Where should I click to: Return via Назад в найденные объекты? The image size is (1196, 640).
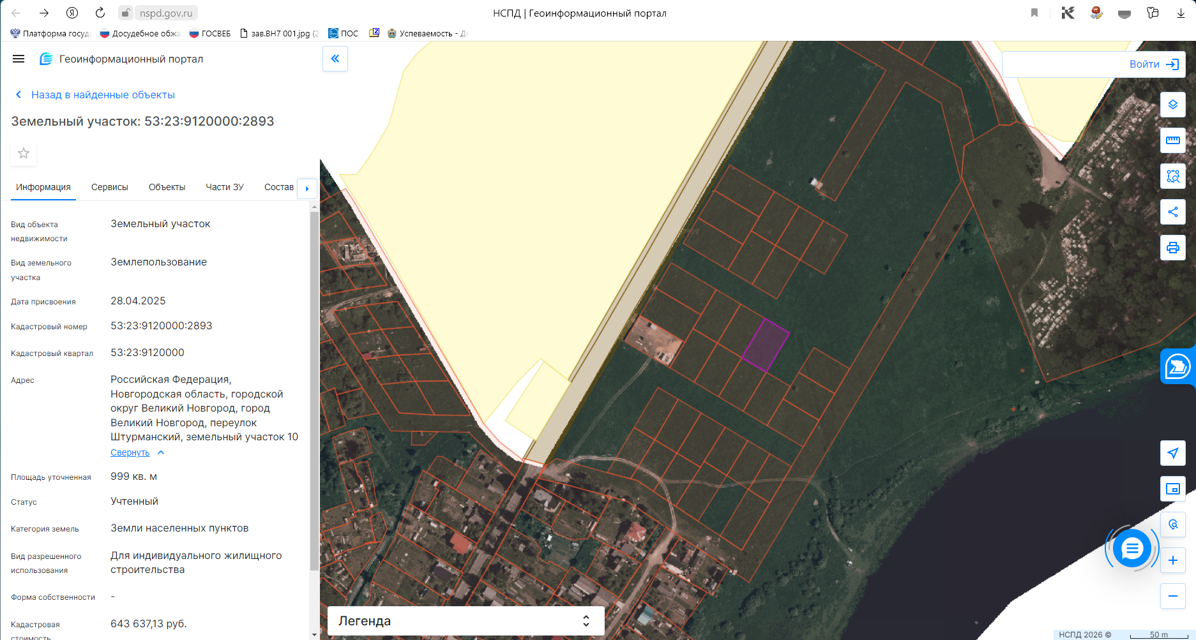click(95, 94)
